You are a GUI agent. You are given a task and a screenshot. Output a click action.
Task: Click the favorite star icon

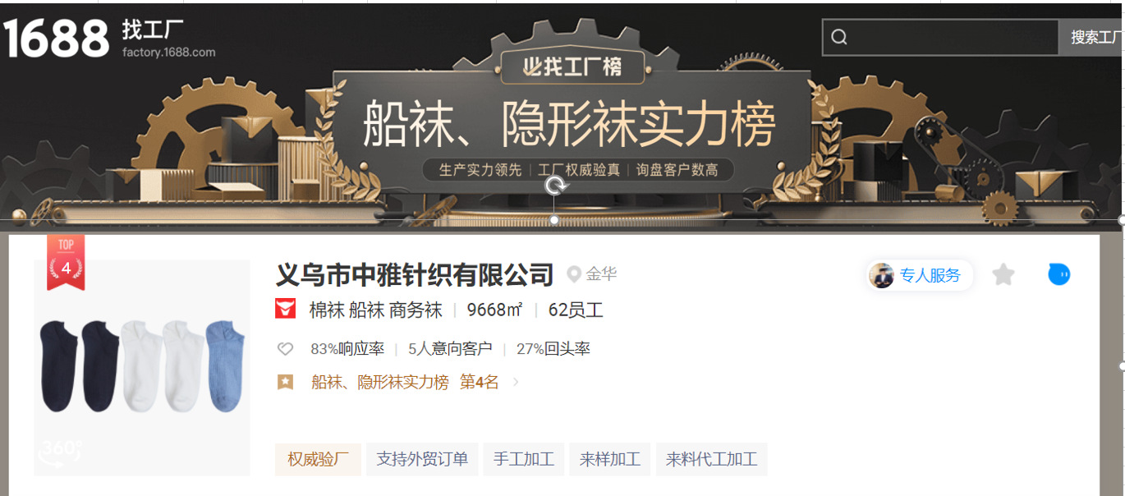1003,274
